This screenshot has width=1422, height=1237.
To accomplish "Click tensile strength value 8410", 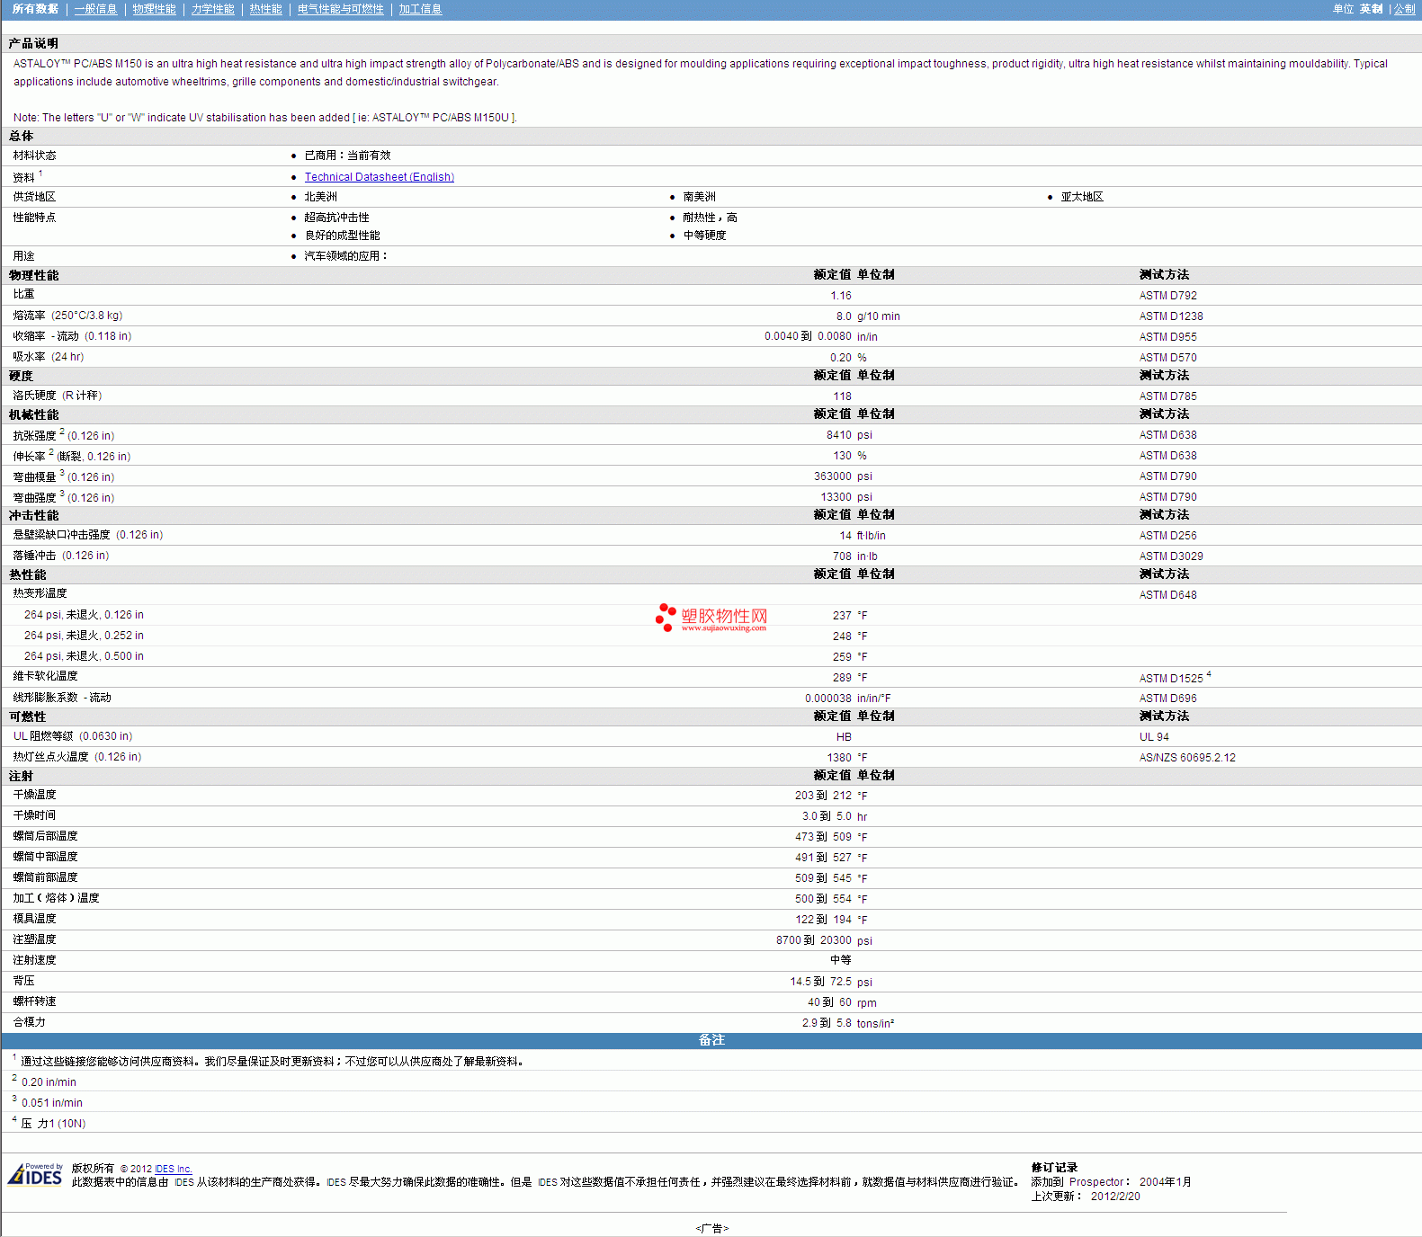I will tap(838, 435).
